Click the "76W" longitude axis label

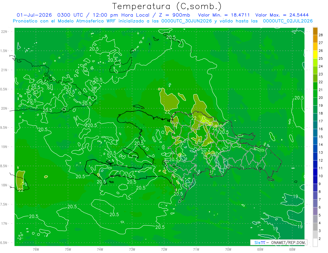[x=36, y=249]
